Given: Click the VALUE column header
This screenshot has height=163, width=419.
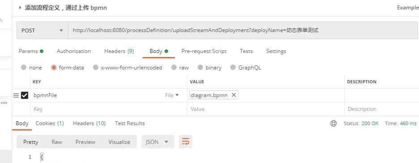Looking at the screenshot, I should click(197, 82).
